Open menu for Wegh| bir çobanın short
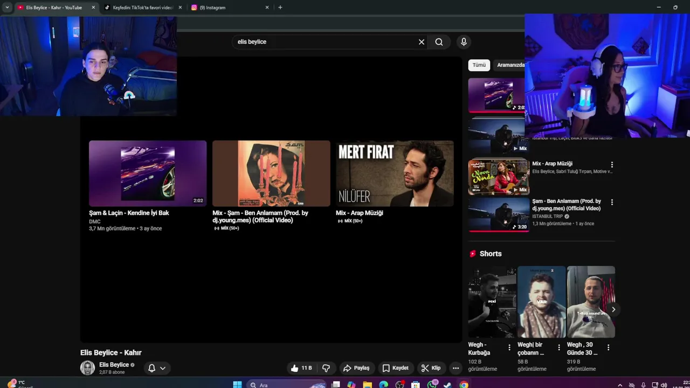The width and height of the screenshot is (690, 388). 558,348
